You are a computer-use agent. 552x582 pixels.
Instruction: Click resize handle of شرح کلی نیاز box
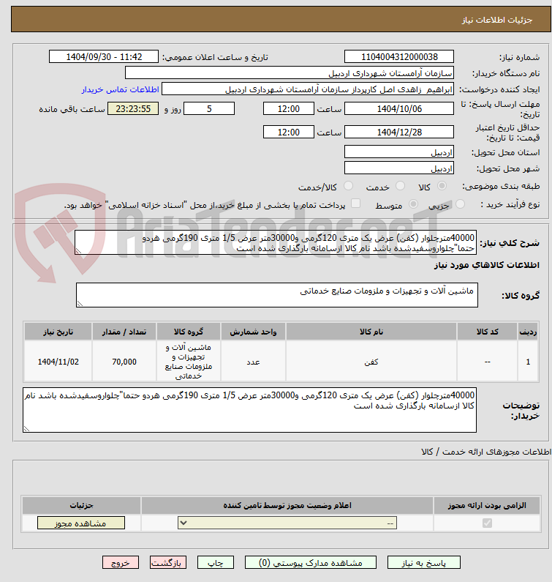(x=78, y=251)
